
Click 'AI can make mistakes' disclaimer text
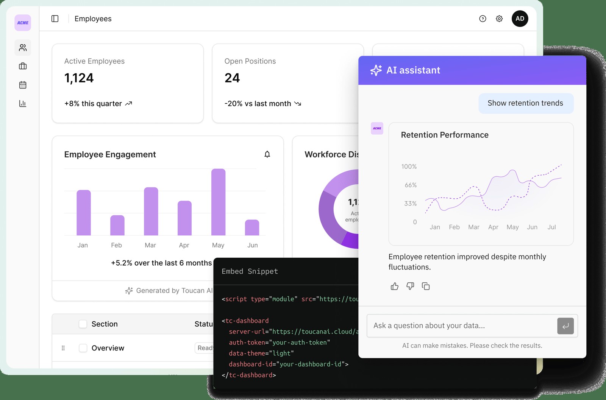coord(472,346)
